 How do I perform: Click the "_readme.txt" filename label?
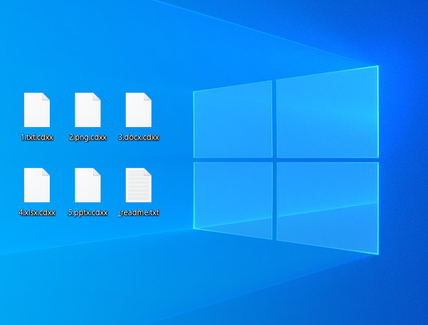pyautogui.click(x=139, y=212)
